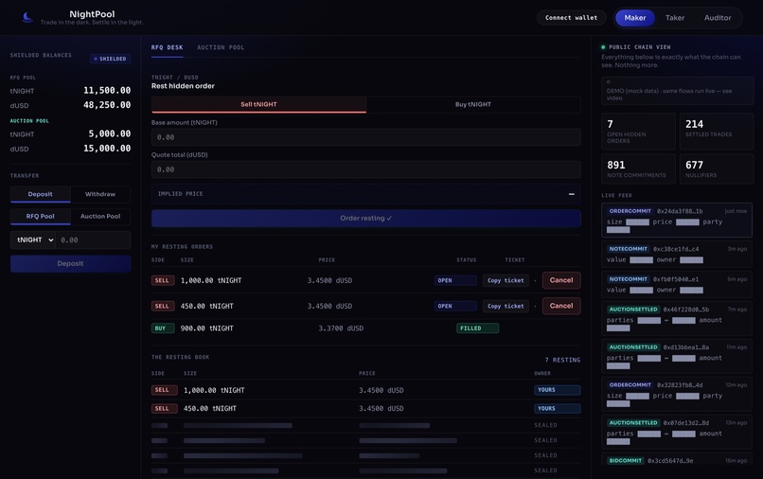The width and height of the screenshot is (763, 479).
Task: Select the Withdraw transfer tab
Action: [100, 194]
